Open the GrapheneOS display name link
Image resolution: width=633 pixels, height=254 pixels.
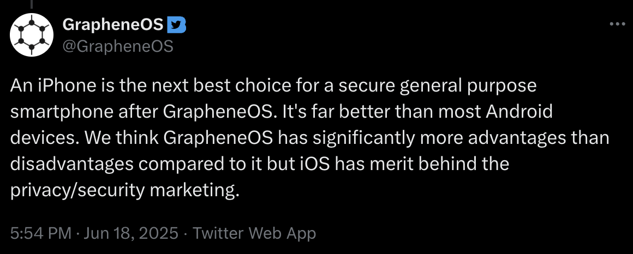click(x=113, y=25)
